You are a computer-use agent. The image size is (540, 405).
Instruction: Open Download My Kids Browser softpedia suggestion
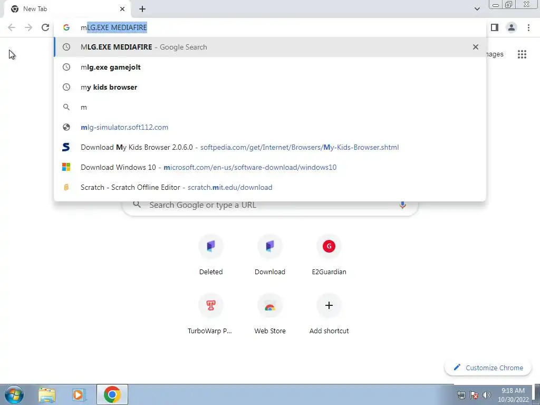[270, 147]
